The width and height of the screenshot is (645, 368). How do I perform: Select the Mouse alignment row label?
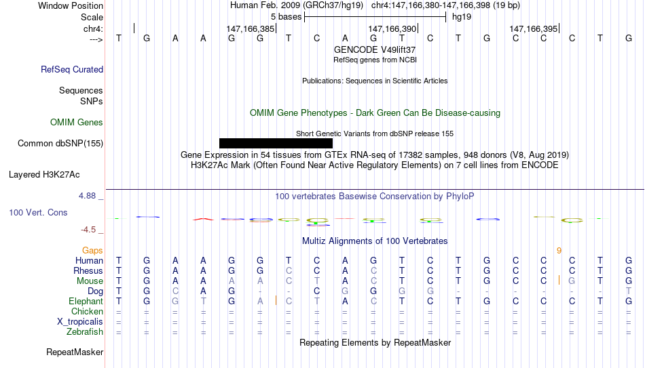pyautogui.click(x=90, y=281)
